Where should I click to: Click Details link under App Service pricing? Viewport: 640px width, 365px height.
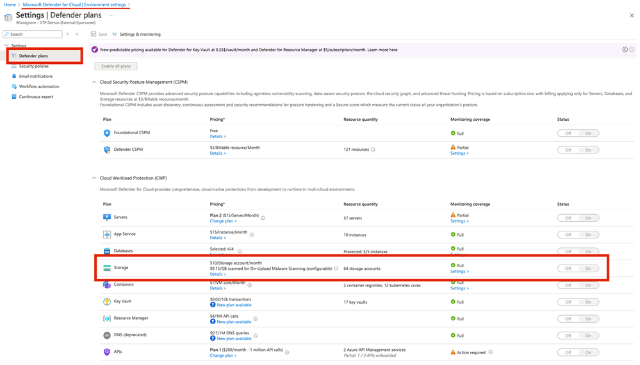click(218, 238)
